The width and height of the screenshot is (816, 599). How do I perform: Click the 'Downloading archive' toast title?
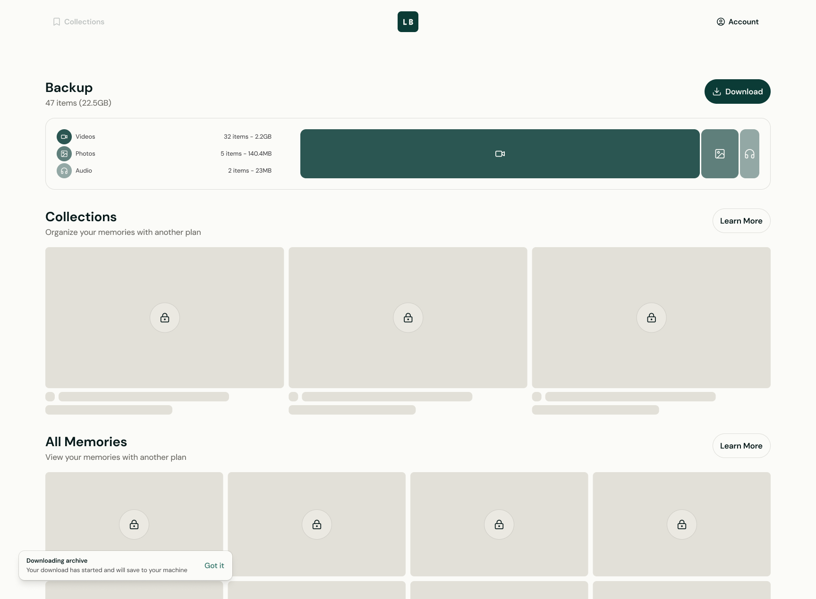[57, 561]
